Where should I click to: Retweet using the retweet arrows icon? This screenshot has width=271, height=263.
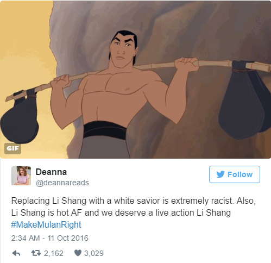pos(36,253)
